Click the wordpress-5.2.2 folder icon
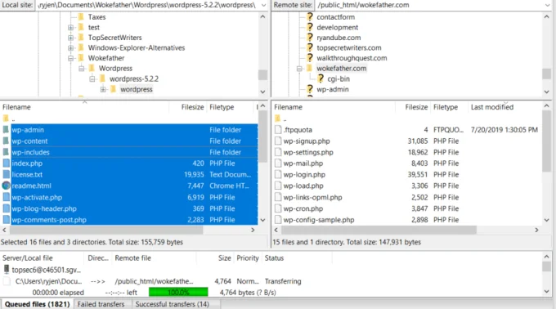Image resolution: width=556 pixels, height=309 pixels. (103, 78)
